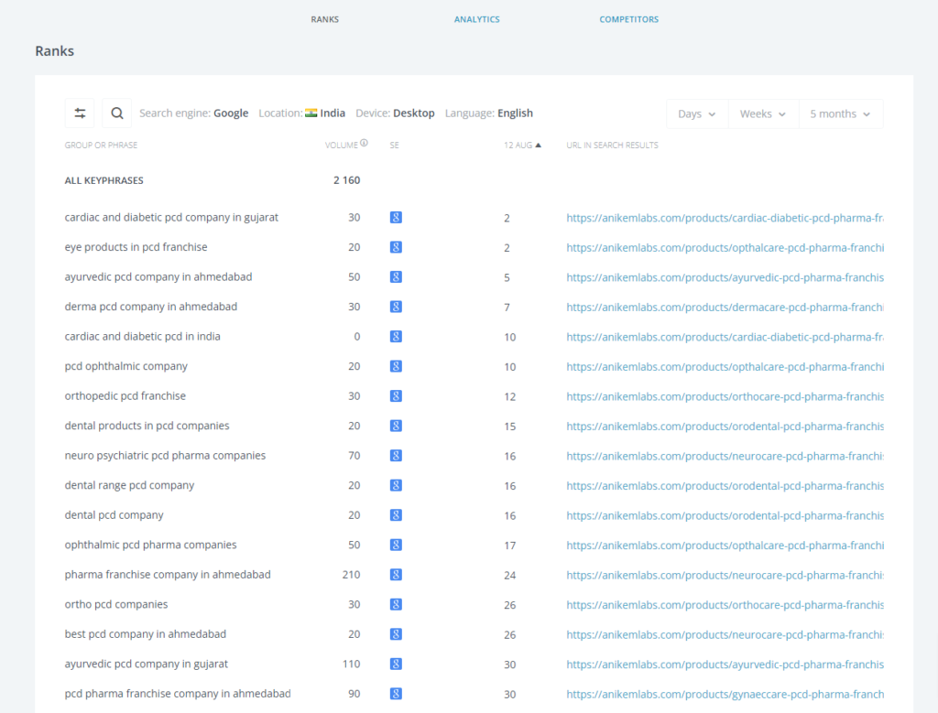Click Google icon for cardiac and diabetic pcd in india
Screen dimensions: 938x713
tap(396, 337)
